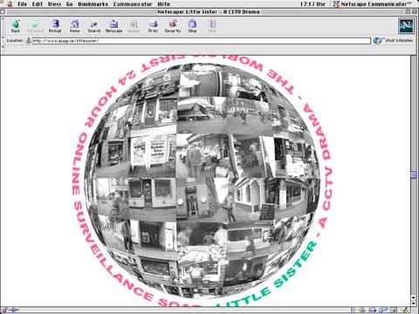Open the Communicator menu
419x314 pixels.
133,4
